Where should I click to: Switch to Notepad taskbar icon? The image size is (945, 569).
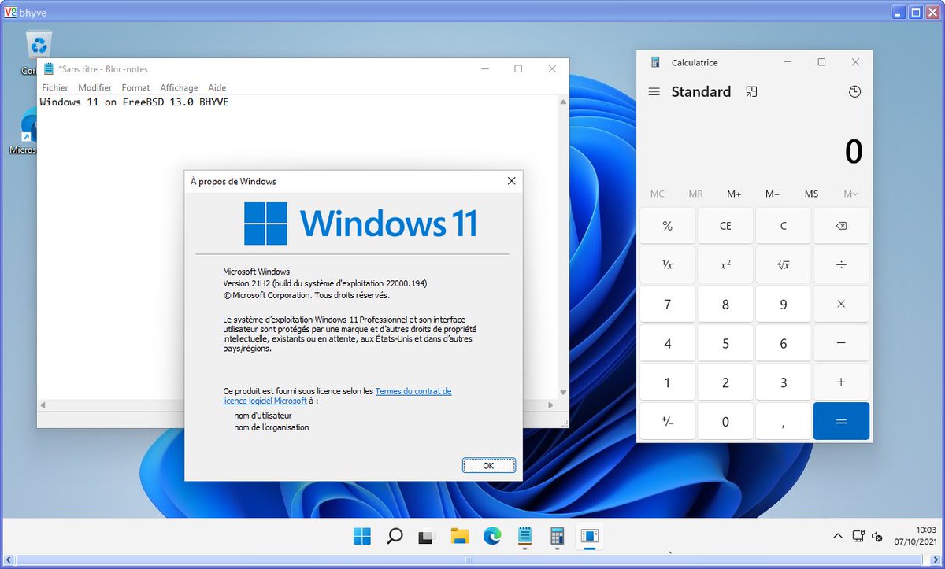(x=524, y=537)
